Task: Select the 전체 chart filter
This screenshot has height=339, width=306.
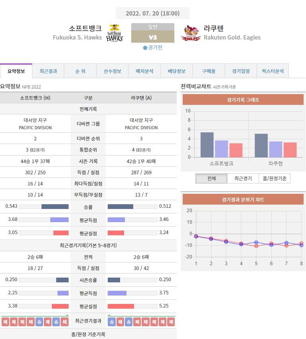Action: (x=211, y=178)
